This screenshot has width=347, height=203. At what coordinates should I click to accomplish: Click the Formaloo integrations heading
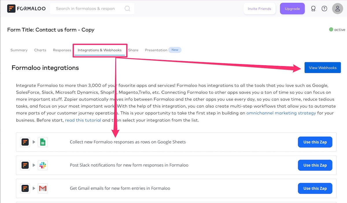pyautogui.click(x=45, y=68)
